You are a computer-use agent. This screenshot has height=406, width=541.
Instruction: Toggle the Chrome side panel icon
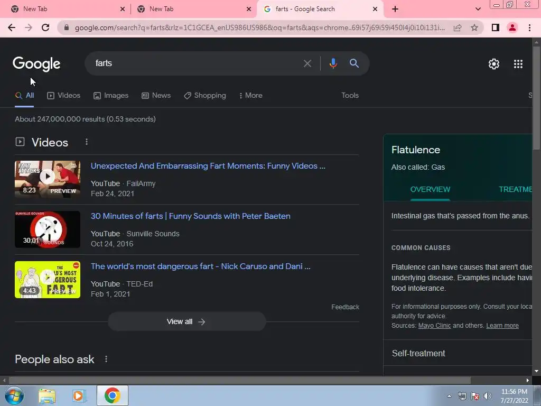click(496, 27)
